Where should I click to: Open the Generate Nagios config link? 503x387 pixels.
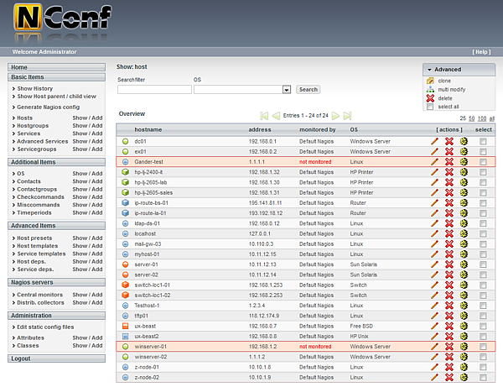click(x=49, y=107)
